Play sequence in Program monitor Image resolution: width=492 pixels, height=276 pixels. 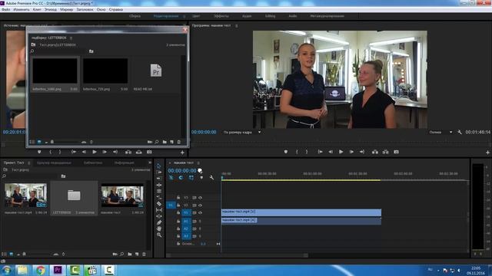point(341,152)
